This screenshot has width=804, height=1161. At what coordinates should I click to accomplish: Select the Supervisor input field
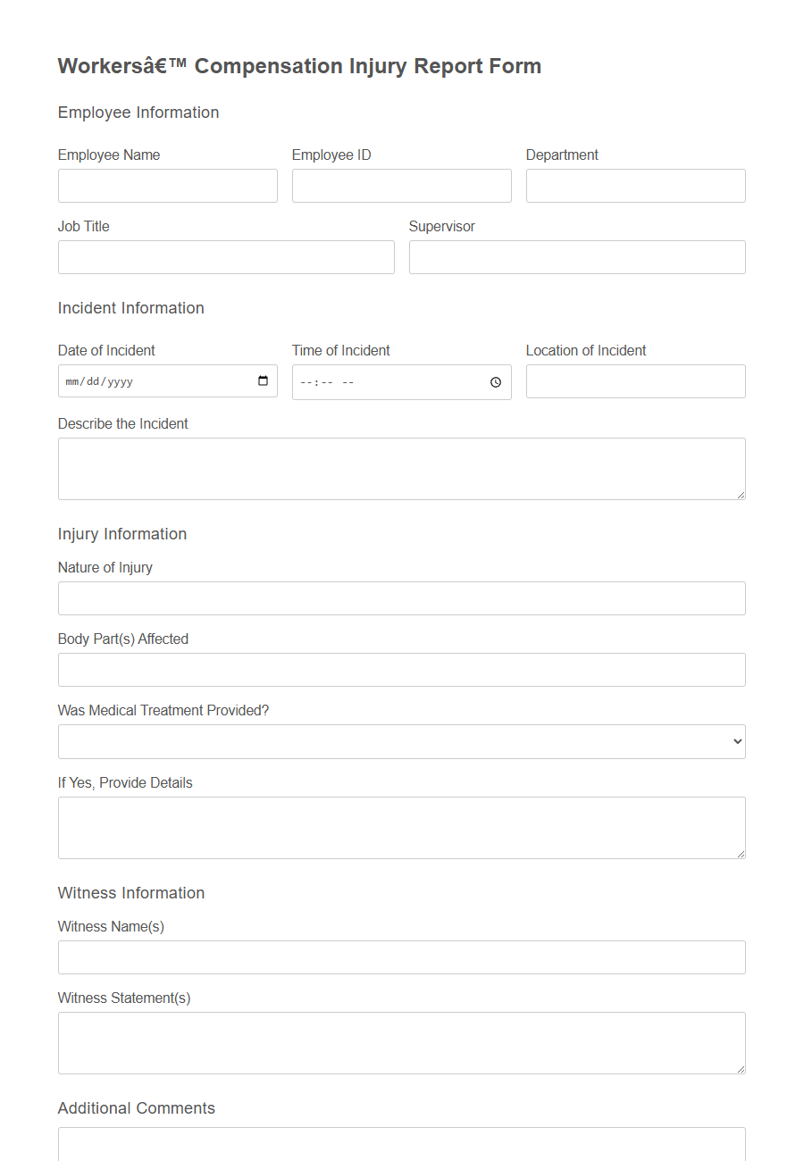(577, 257)
